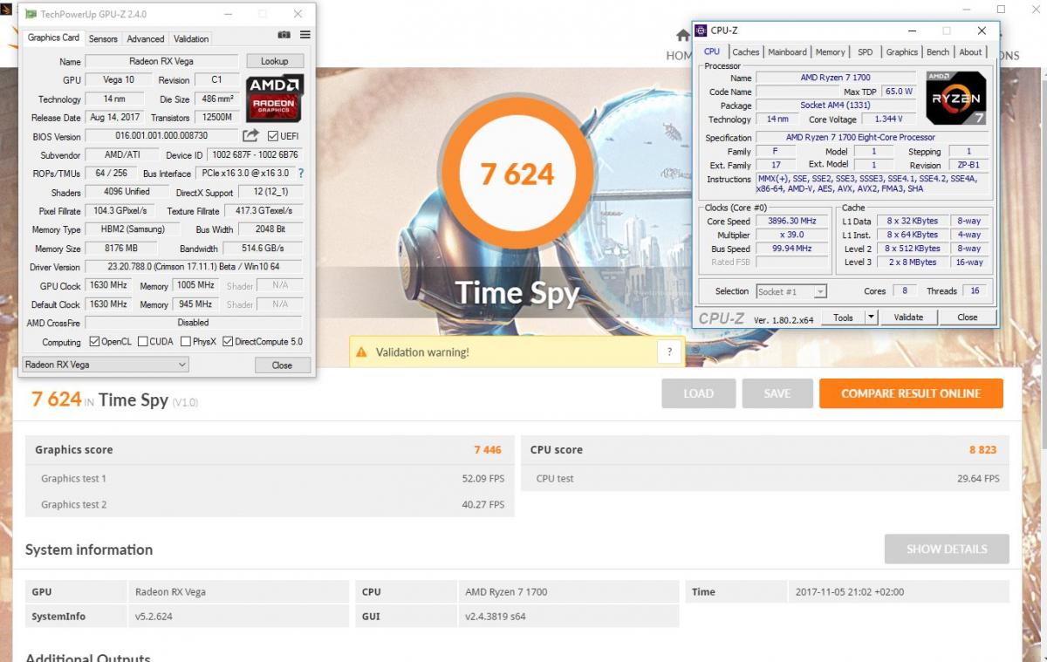Click the AMD CrossFire Disabled field

194,323
